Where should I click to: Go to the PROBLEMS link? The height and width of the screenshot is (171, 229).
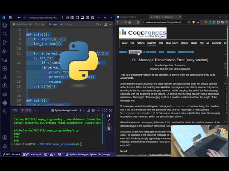123,52
